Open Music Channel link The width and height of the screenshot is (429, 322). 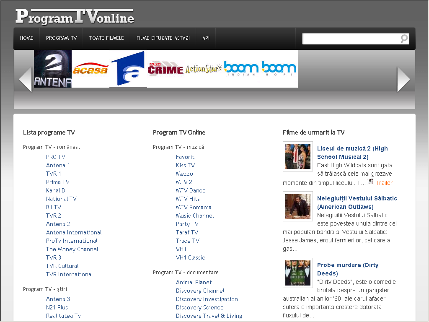tap(195, 216)
